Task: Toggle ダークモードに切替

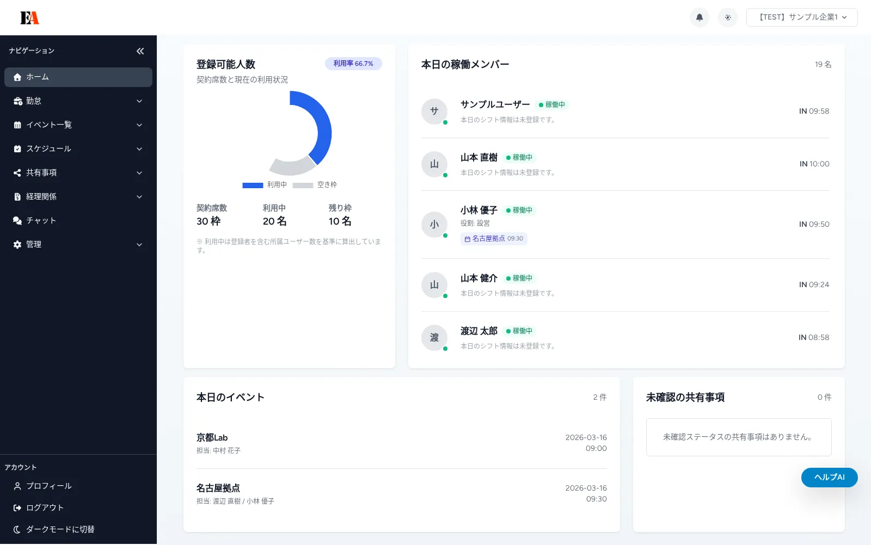Action: coord(17,529)
